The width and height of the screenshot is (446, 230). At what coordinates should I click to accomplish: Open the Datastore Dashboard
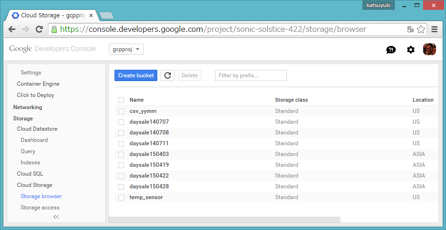click(34, 140)
